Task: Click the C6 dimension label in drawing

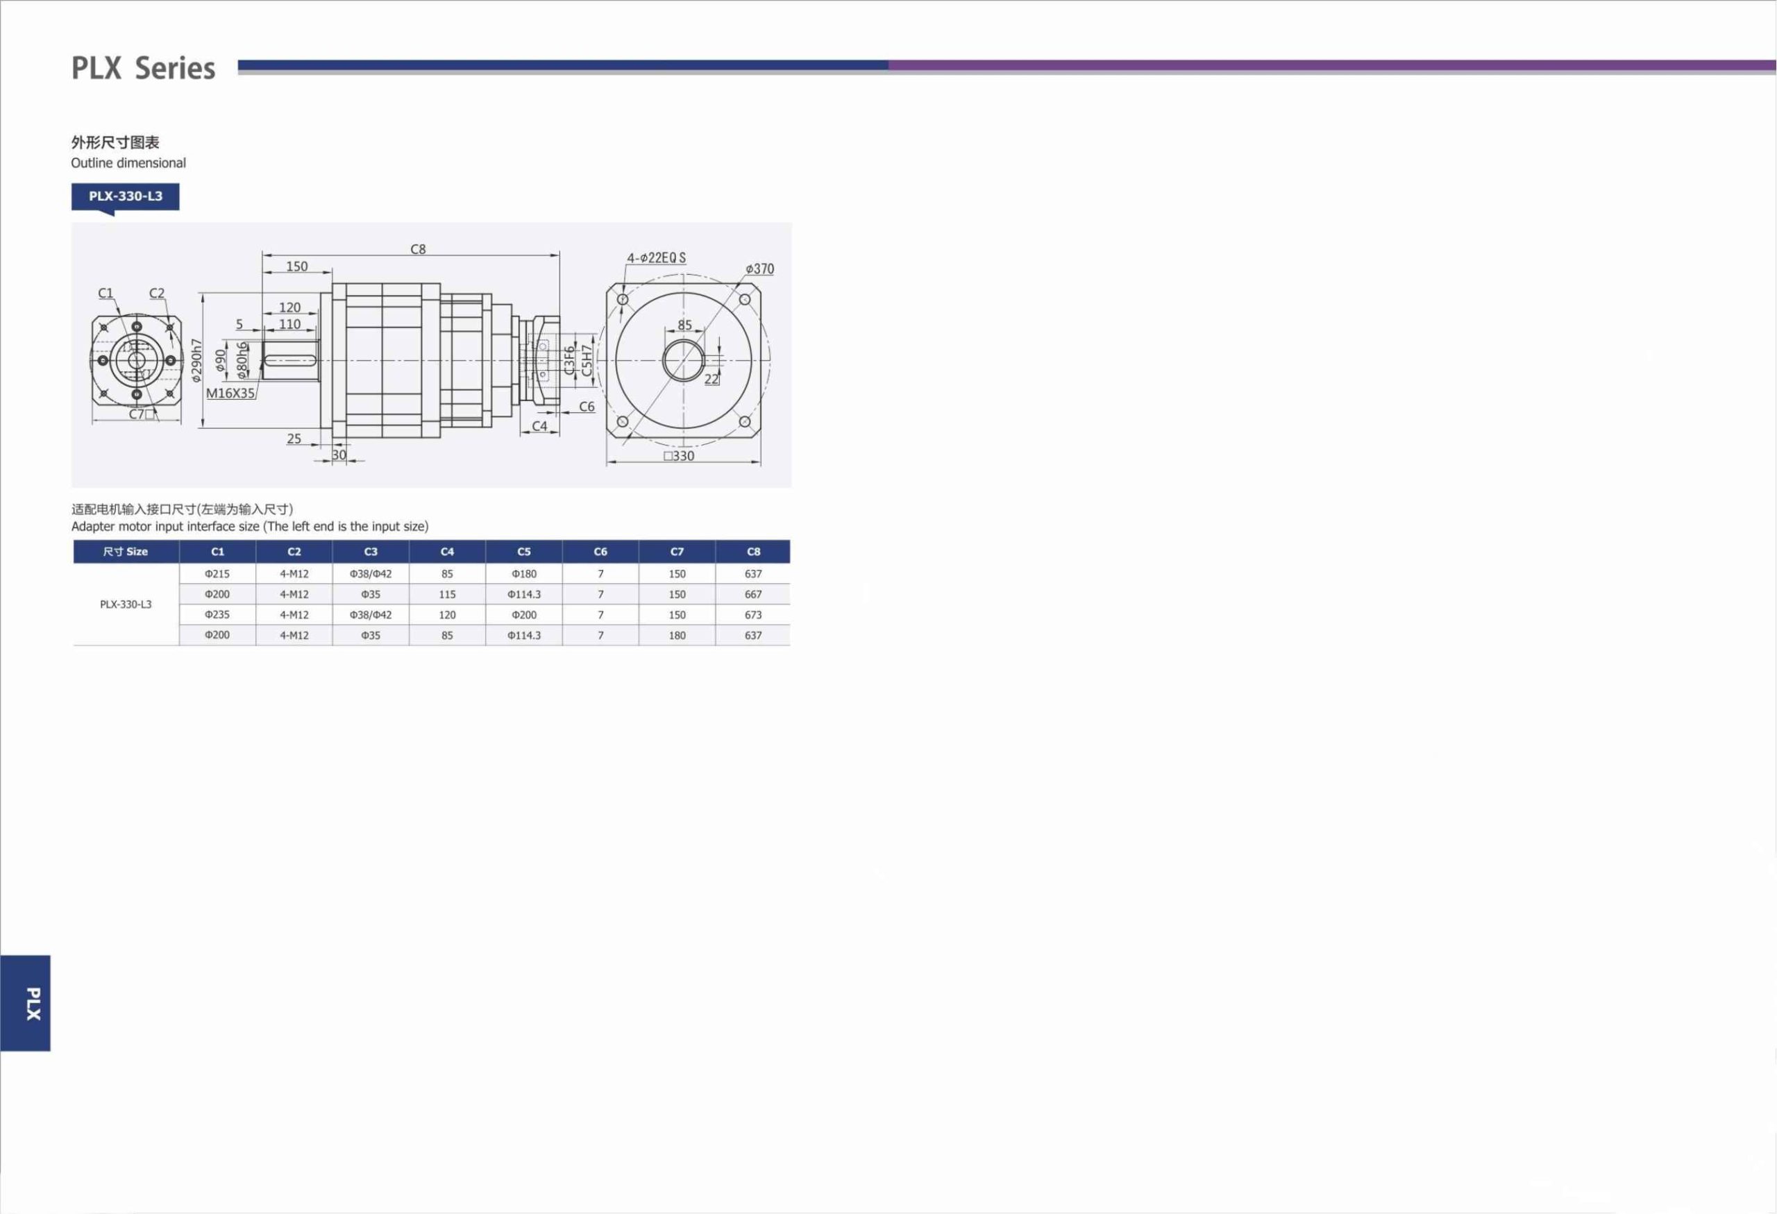Action: (587, 407)
